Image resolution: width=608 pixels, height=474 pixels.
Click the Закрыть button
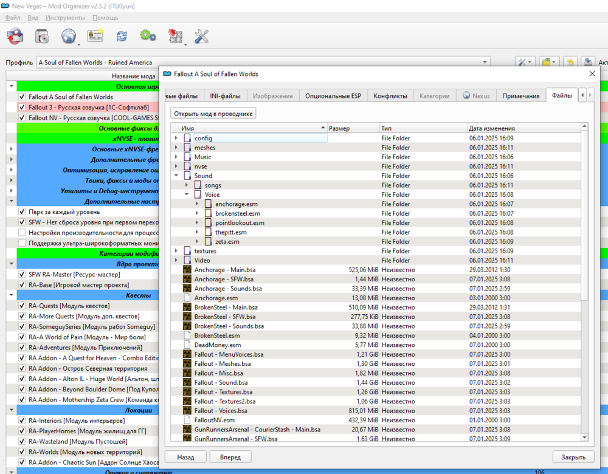pos(573,458)
